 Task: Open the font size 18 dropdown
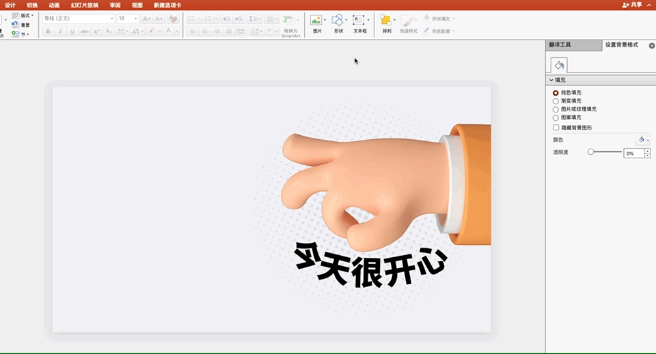point(127,19)
